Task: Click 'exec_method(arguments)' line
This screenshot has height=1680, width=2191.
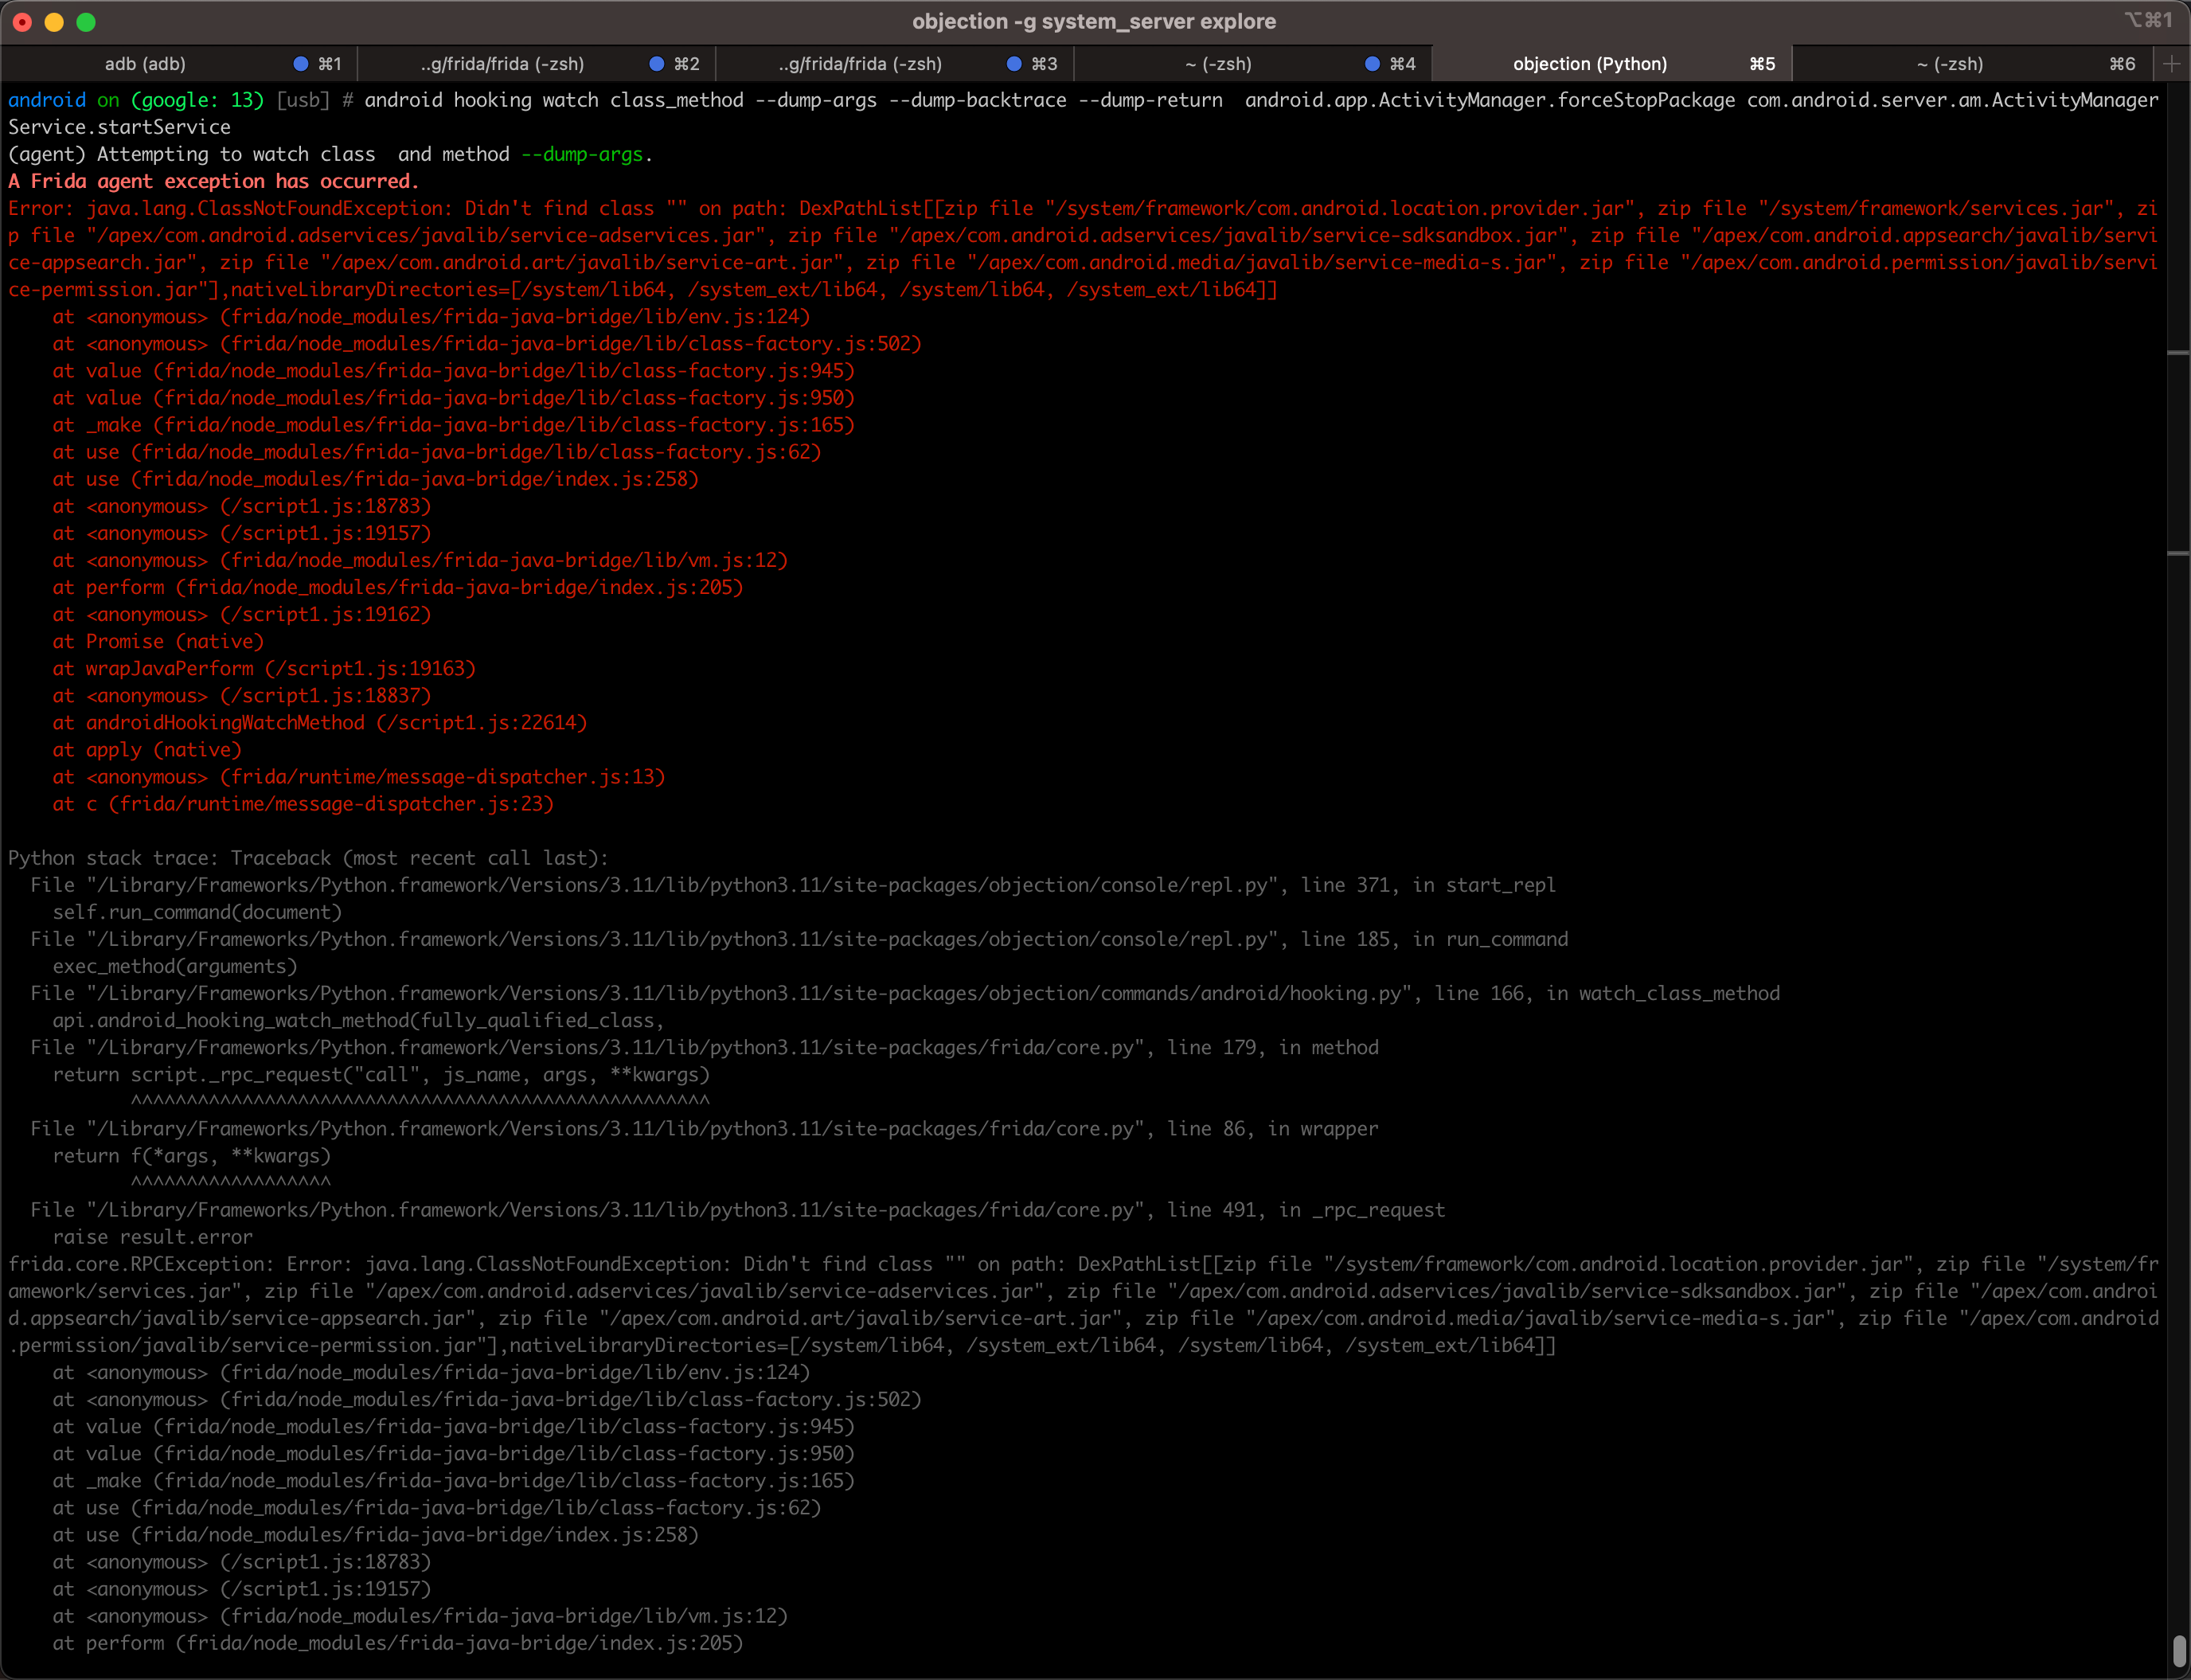Action: coord(175,966)
